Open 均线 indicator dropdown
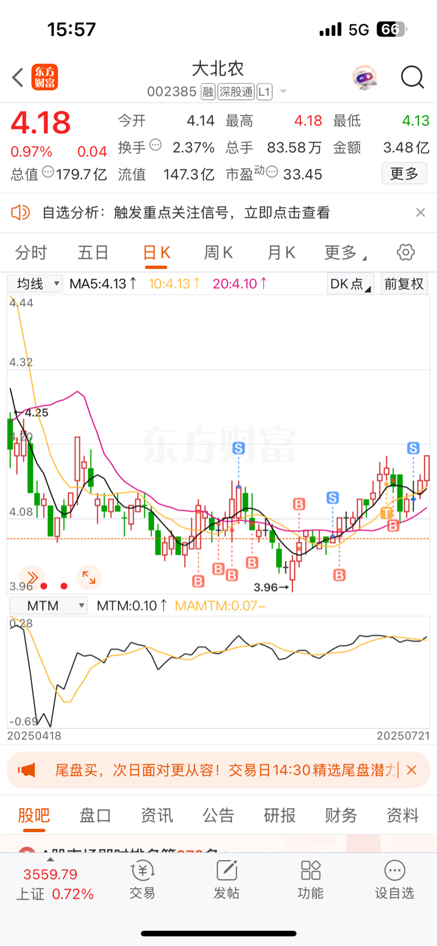The image size is (437, 946). pos(35,283)
